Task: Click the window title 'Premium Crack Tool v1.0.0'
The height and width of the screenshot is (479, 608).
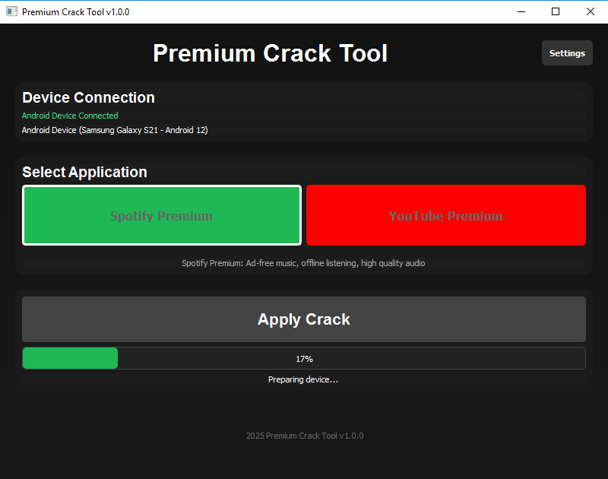Action: tap(75, 12)
